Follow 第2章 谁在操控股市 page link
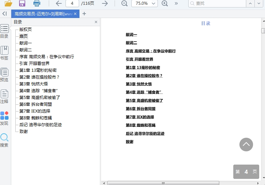Image resolution: width=265 pixels, height=185 pixels. point(144,76)
